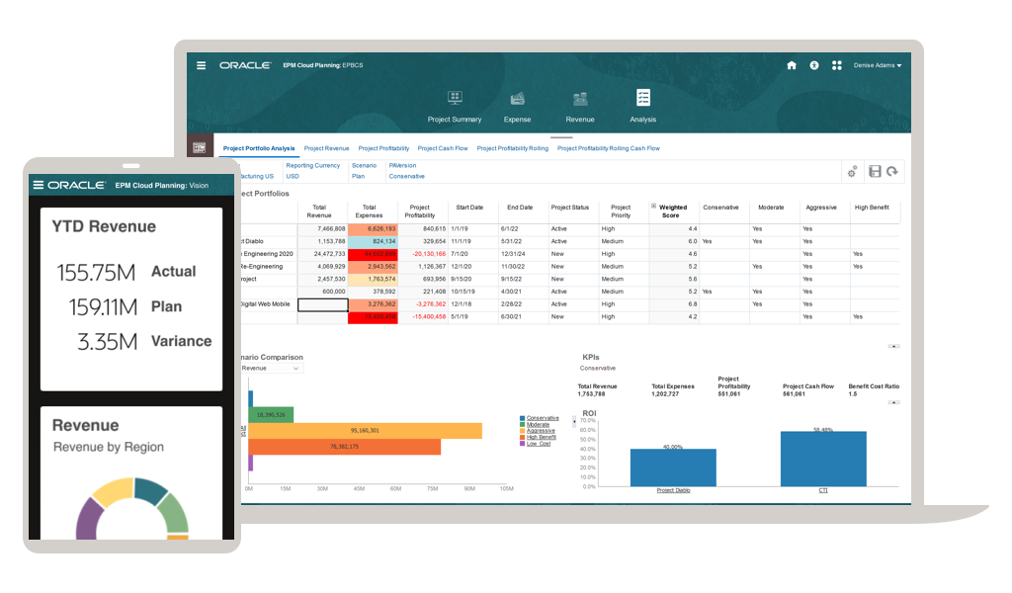Open the Project Summary cluster icon
The width and height of the screenshot is (1012, 593).
tap(455, 99)
